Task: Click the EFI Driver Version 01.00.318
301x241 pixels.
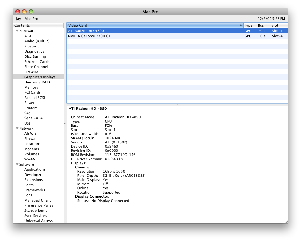Action: pos(114,159)
